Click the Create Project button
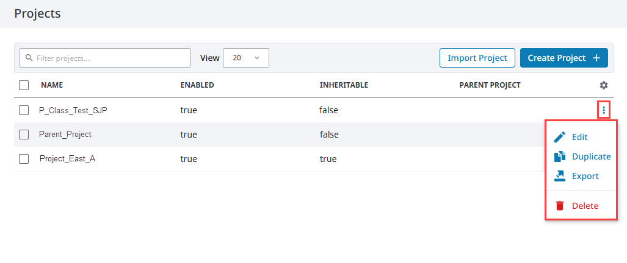 click(x=564, y=58)
